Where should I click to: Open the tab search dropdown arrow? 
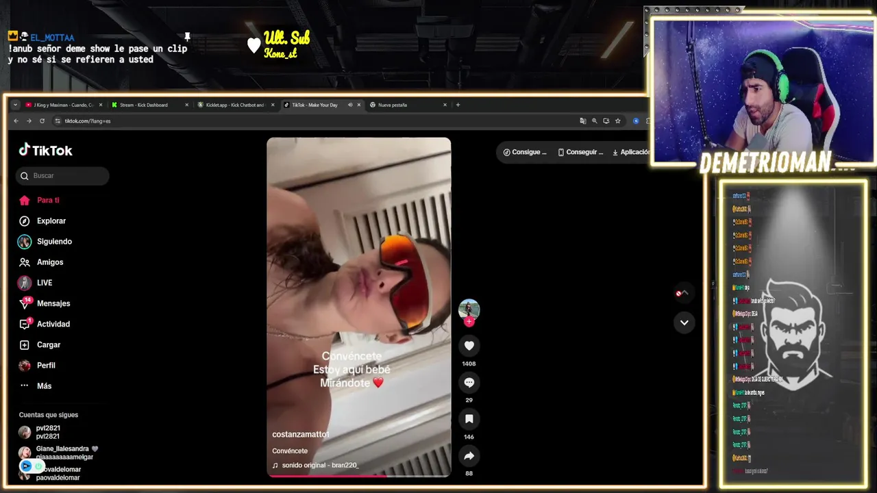point(15,105)
